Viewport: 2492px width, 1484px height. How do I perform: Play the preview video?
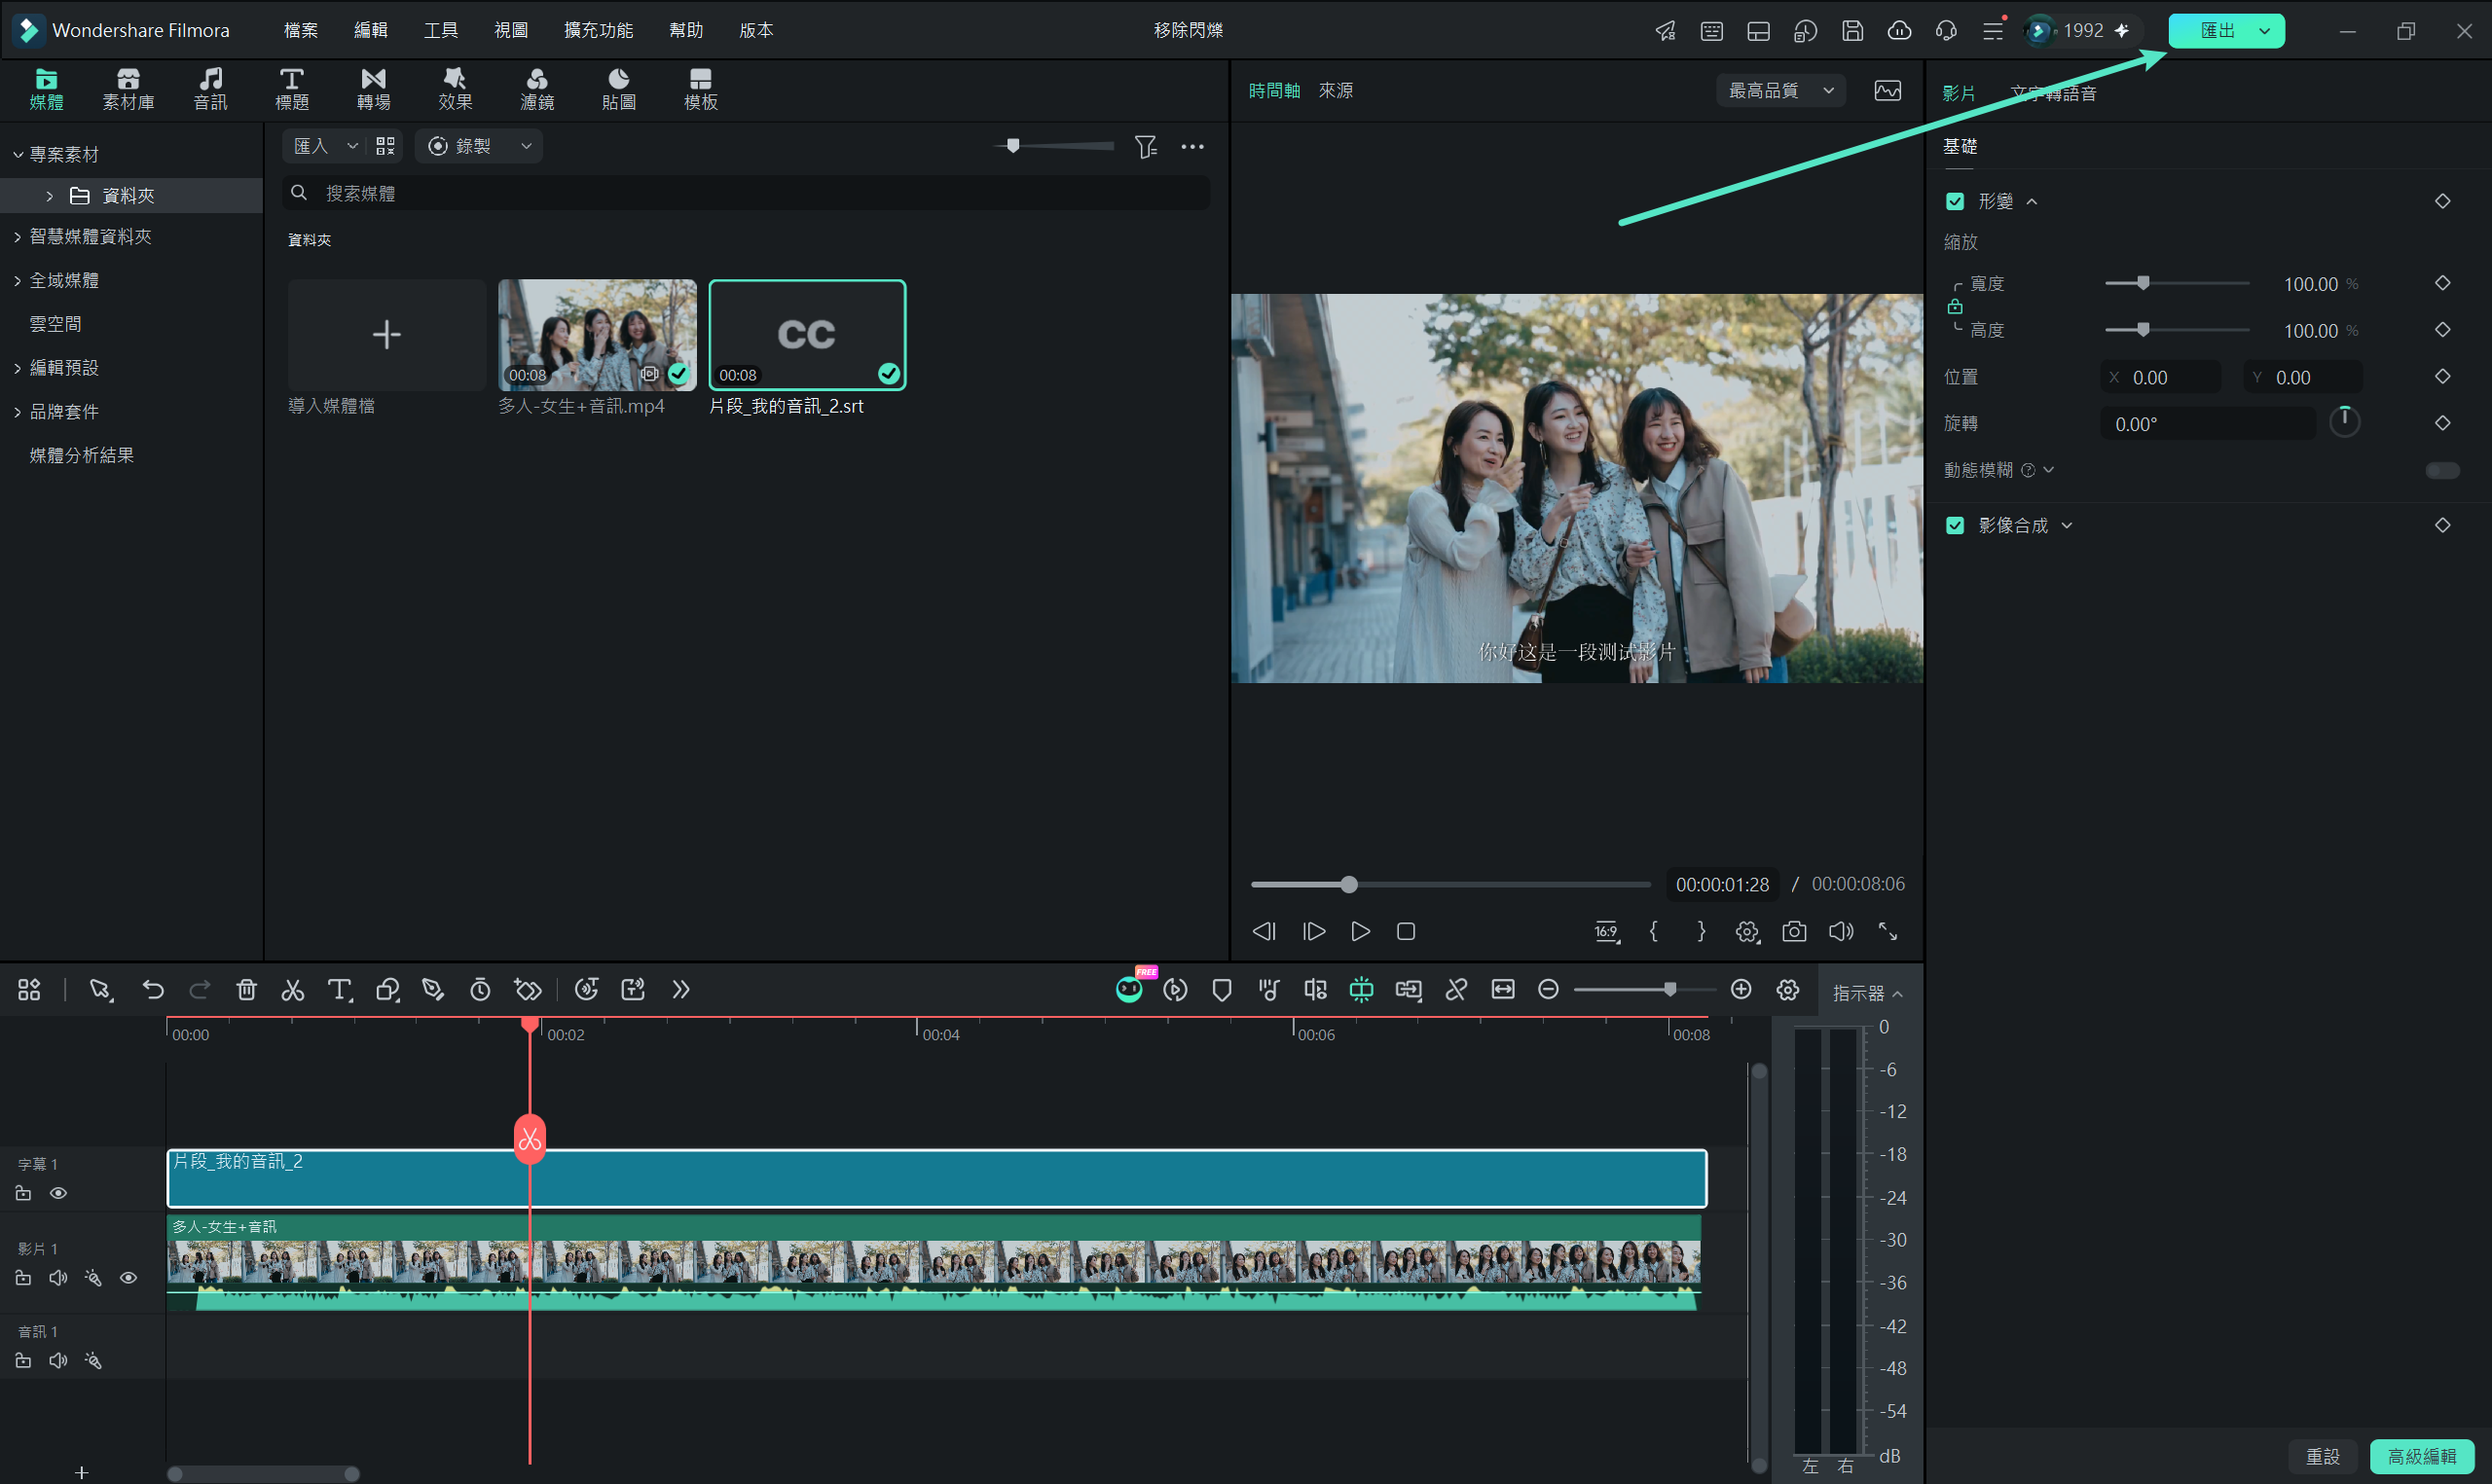[x=1360, y=931]
